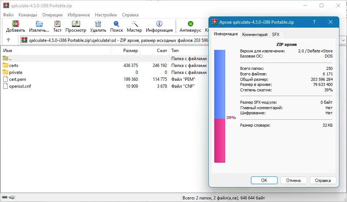This screenshot has height=202, width=347.
Task: Open the Справка menu
Action: coord(130,15)
